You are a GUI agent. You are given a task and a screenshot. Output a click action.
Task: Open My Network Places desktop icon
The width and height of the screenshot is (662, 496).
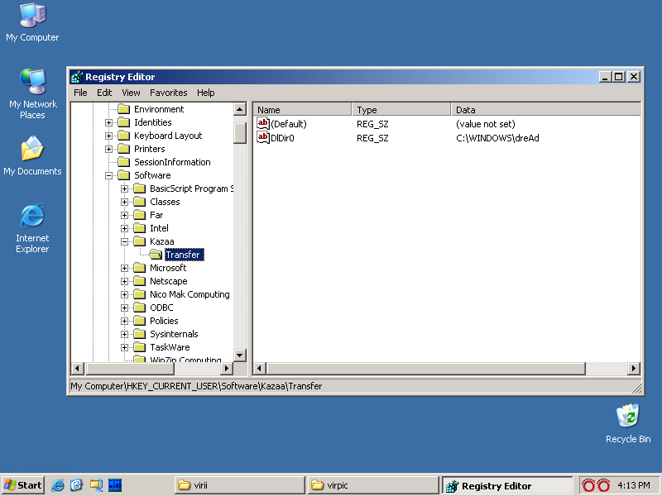click(32, 81)
